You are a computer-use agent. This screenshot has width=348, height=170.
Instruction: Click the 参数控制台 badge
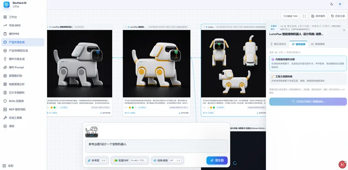click(x=274, y=27)
